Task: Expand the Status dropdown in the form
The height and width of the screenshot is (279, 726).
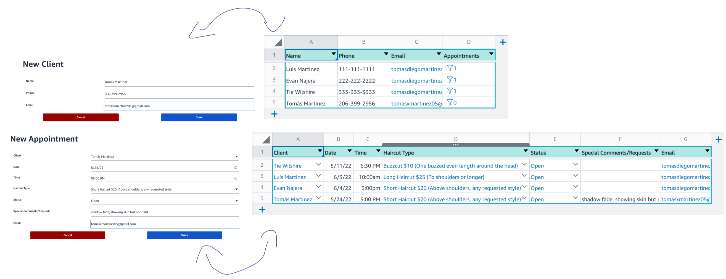Action: [x=236, y=201]
